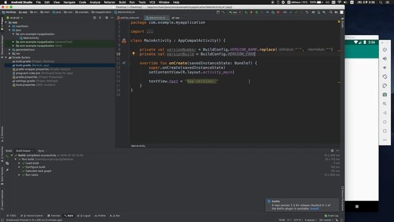The image size is (394, 222).
Task: Click the class gutter icon on line 7
Action: tap(124, 41)
